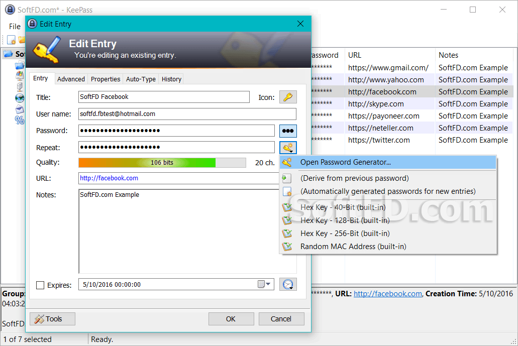Select the https://neteller.com entry row

pyautogui.click(x=412, y=128)
